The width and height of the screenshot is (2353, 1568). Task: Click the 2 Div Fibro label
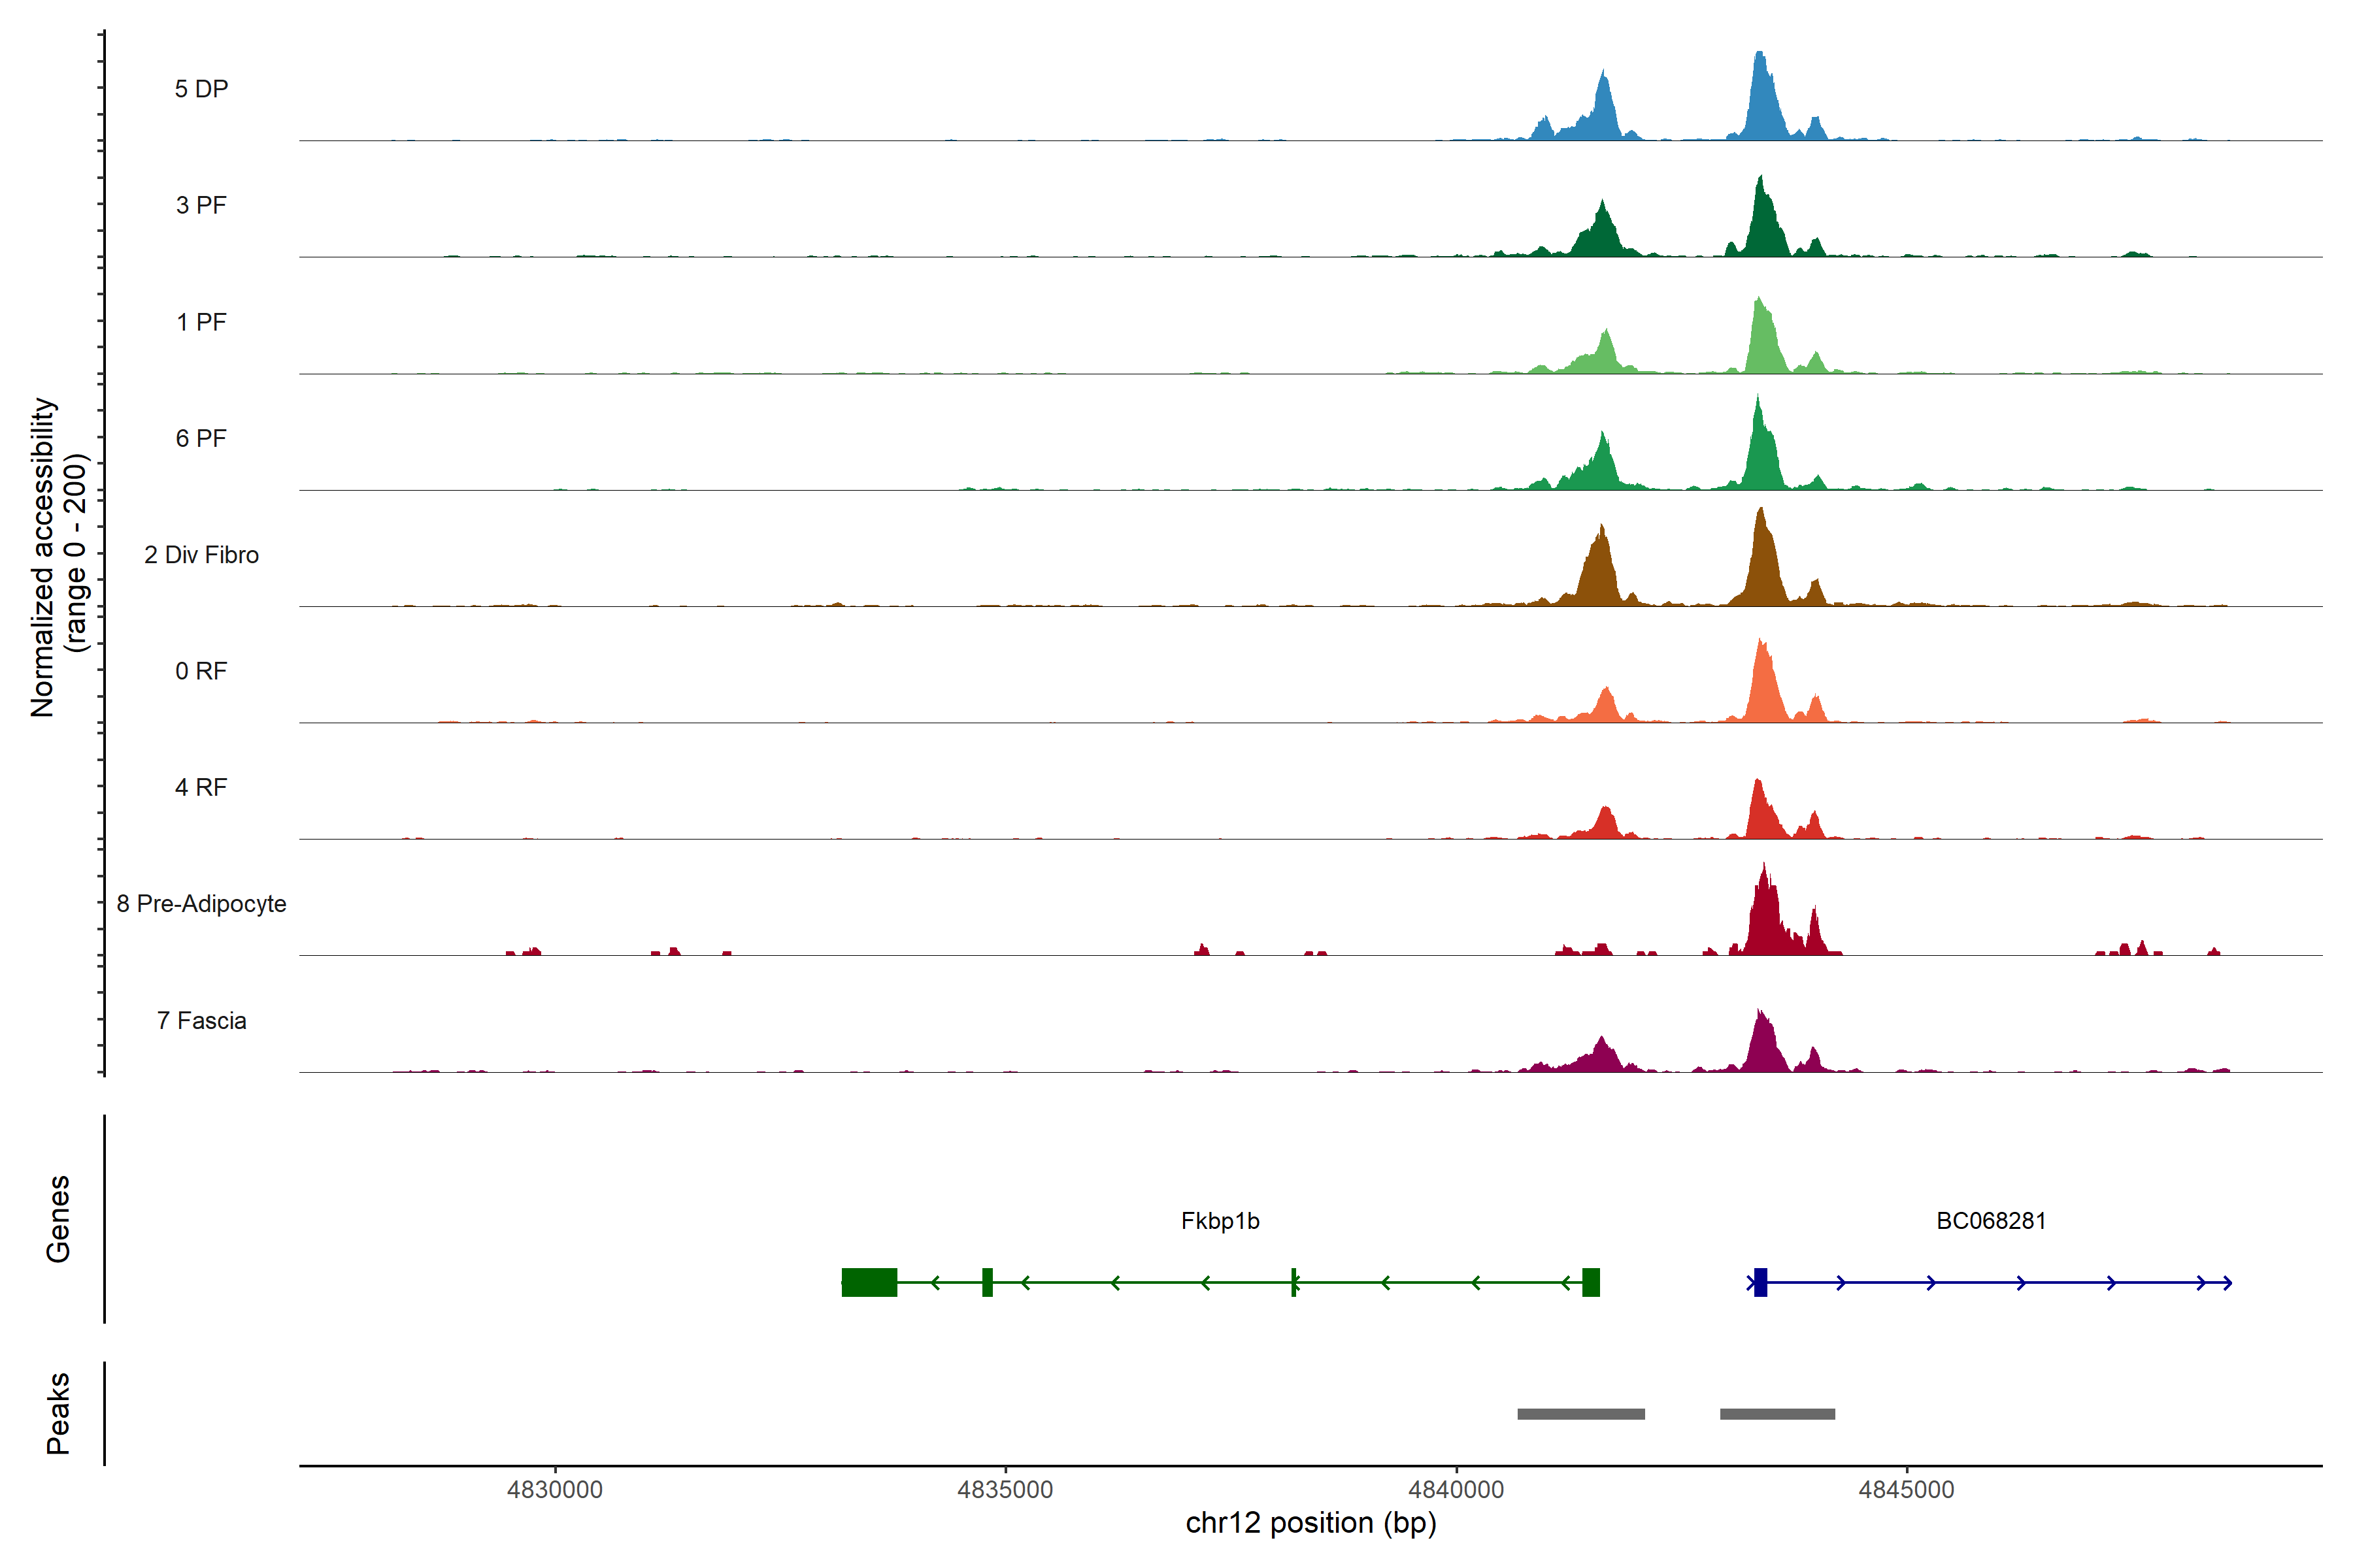[x=201, y=555]
